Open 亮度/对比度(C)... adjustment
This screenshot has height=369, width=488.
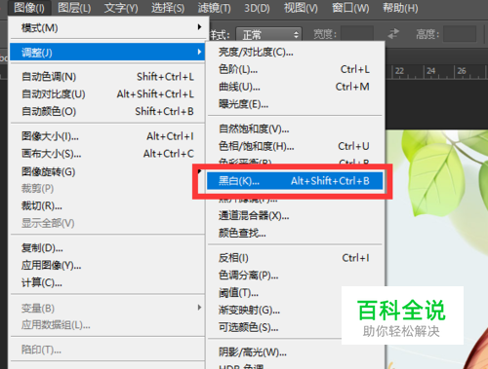pos(295,52)
